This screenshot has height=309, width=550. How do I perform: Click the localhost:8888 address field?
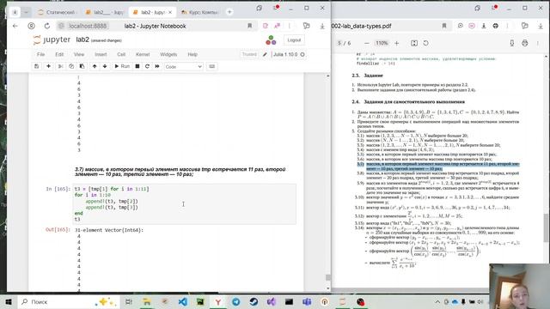(88, 26)
